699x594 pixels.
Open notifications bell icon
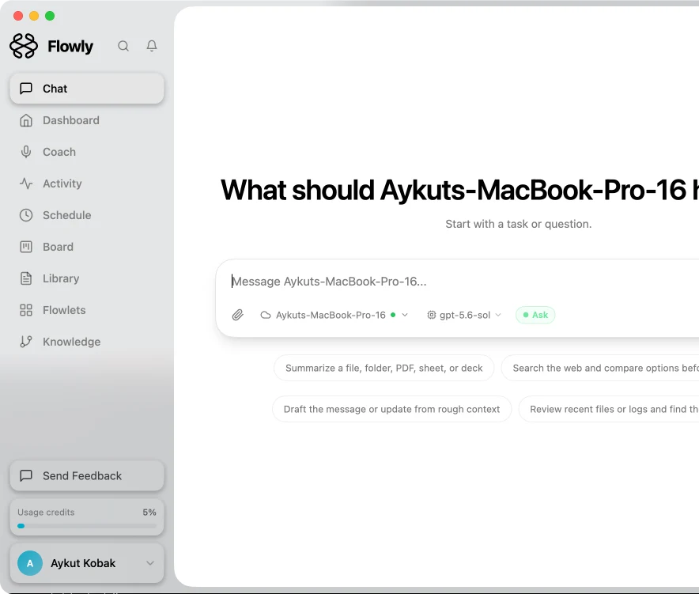coord(152,46)
